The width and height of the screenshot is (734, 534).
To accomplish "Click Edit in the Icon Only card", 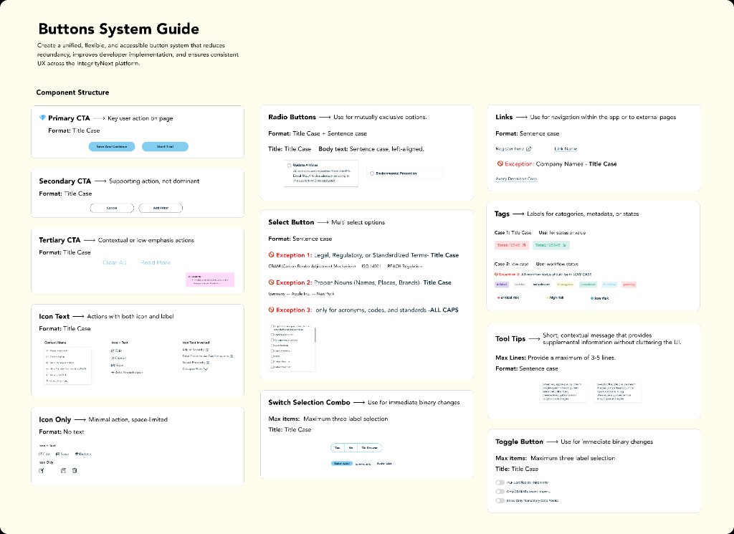I will pos(44,454).
